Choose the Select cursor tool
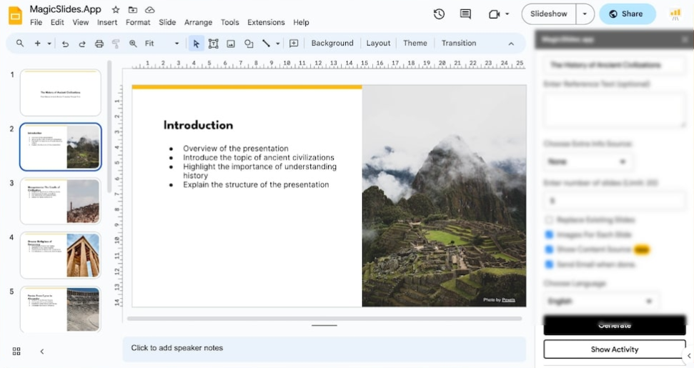 tap(196, 44)
